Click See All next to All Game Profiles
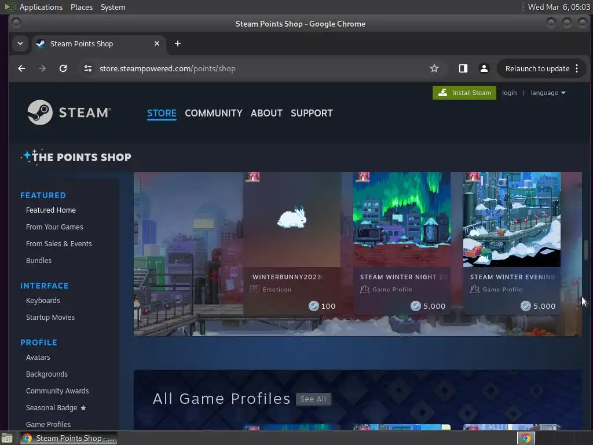 [x=313, y=399]
